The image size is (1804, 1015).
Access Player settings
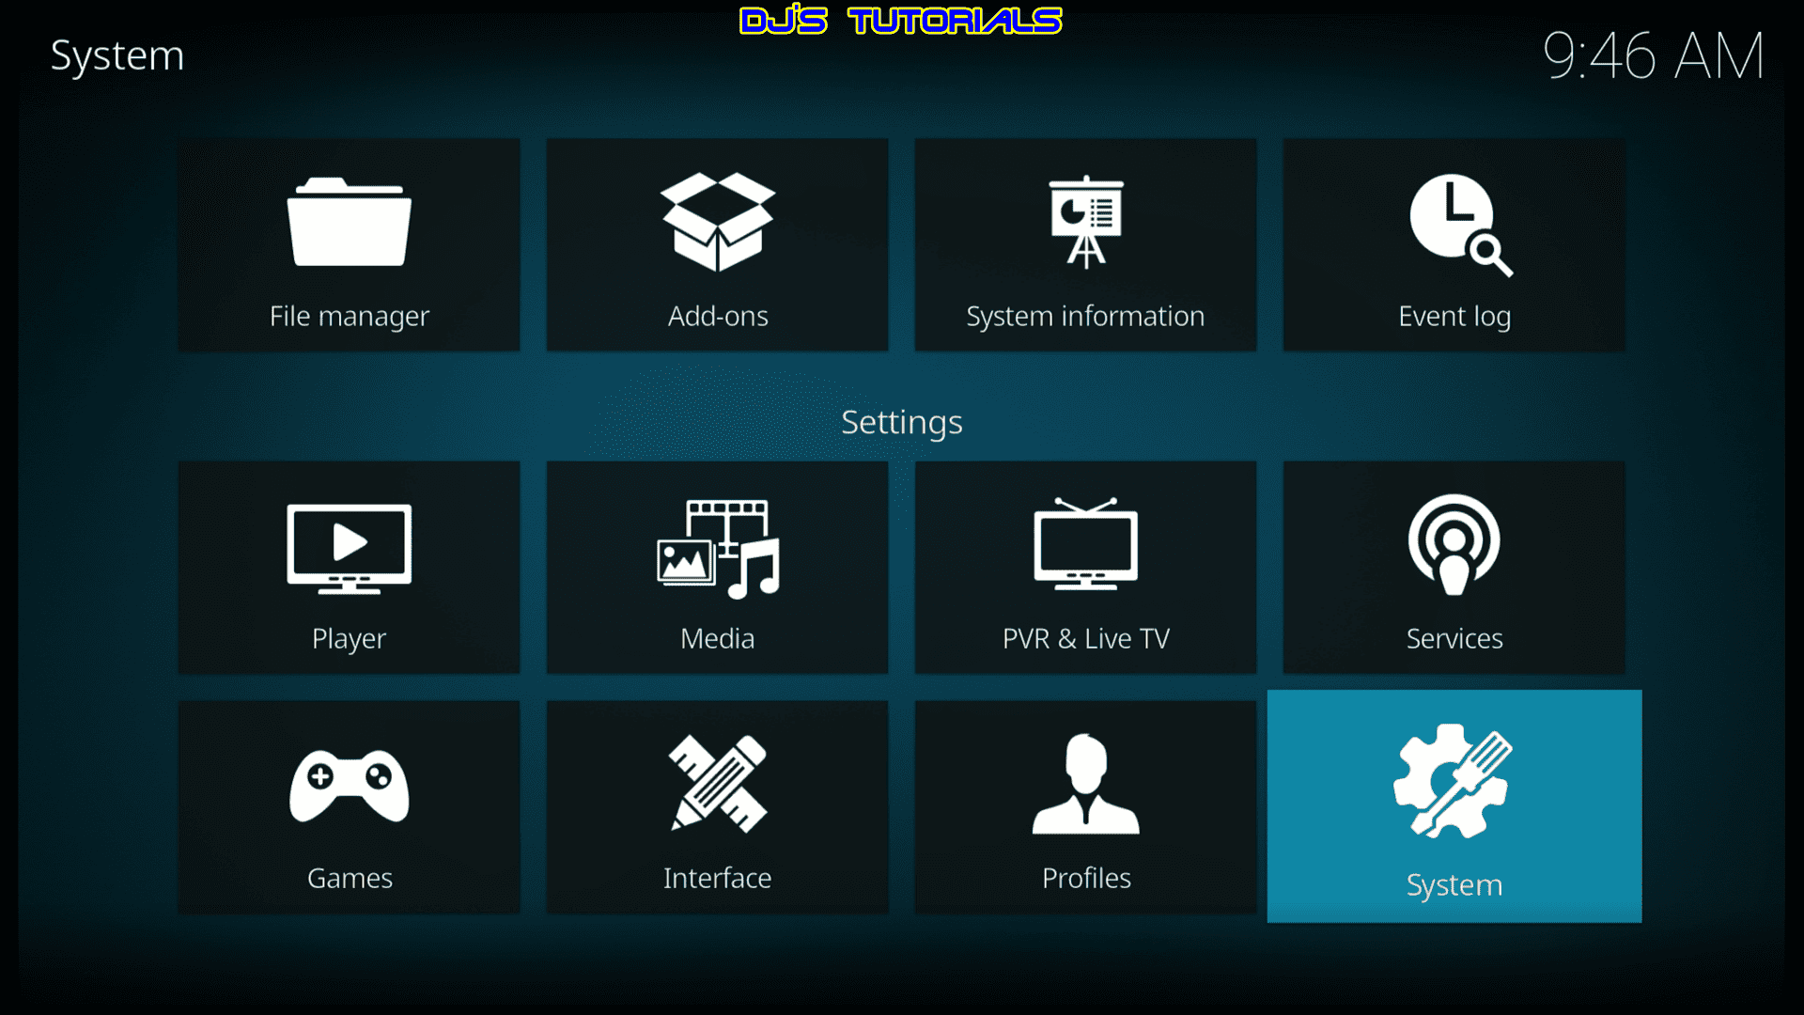(350, 568)
